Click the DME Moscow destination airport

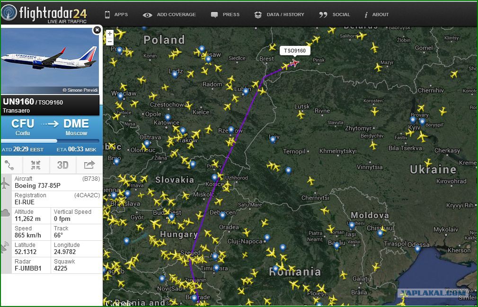(76, 127)
